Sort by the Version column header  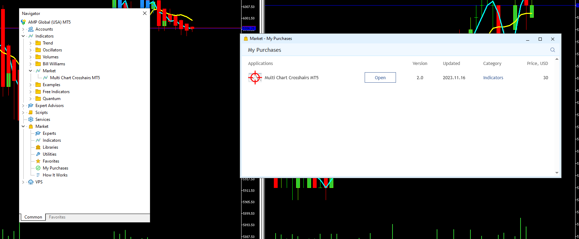(x=420, y=64)
